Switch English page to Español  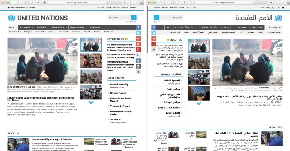[133, 8]
